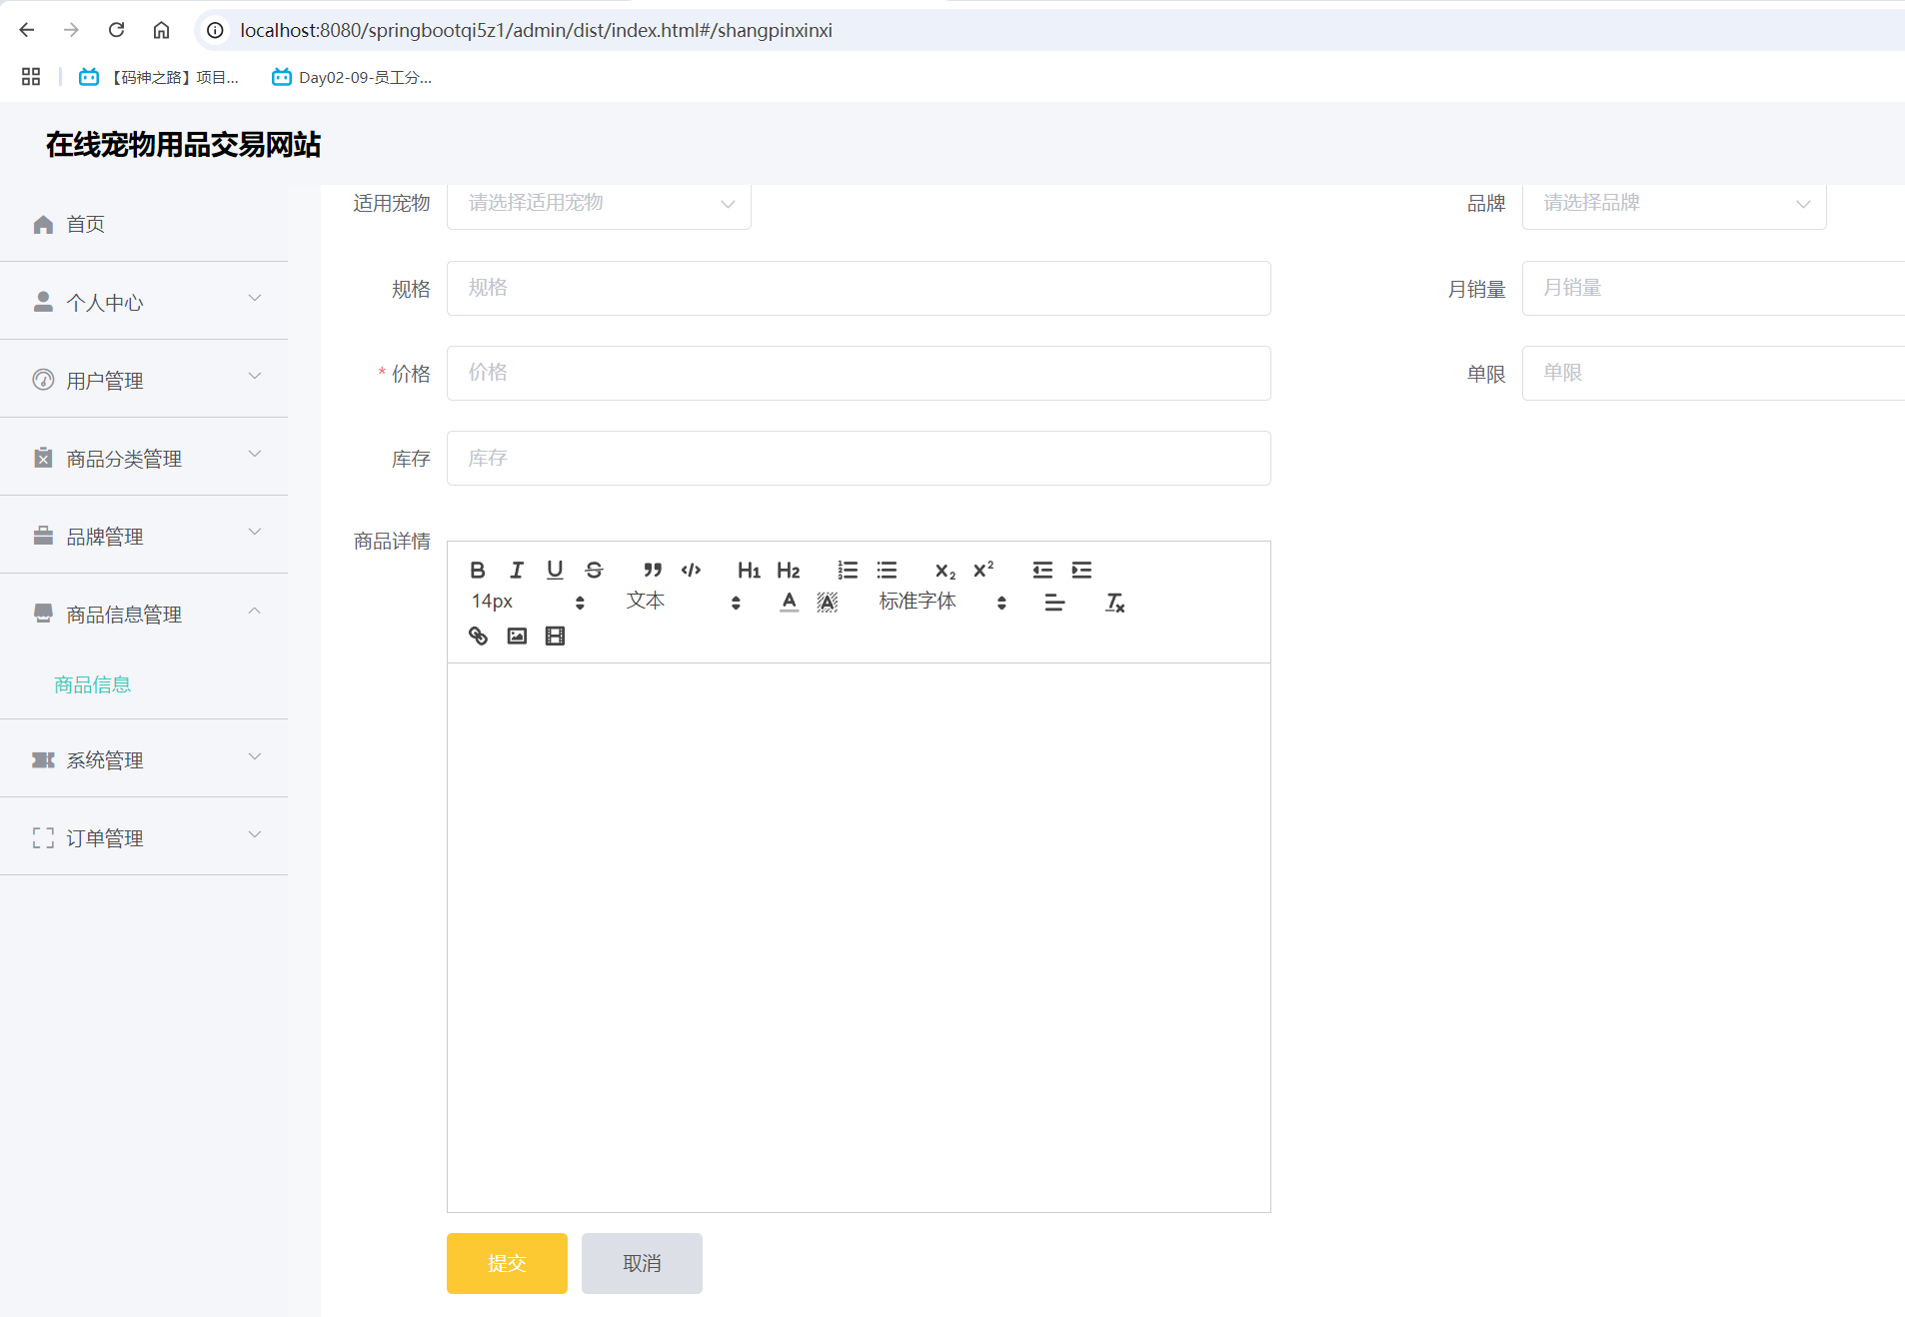1905x1317 pixels.
Task: Decrease indent in editor
Action: pos(1042,570)
